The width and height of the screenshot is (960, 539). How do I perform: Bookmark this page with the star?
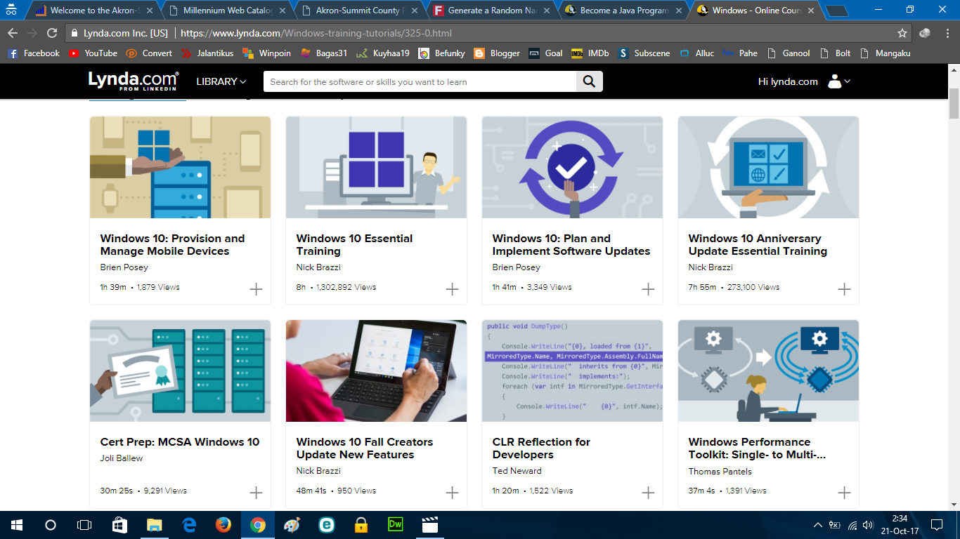(x=902, y=33)
